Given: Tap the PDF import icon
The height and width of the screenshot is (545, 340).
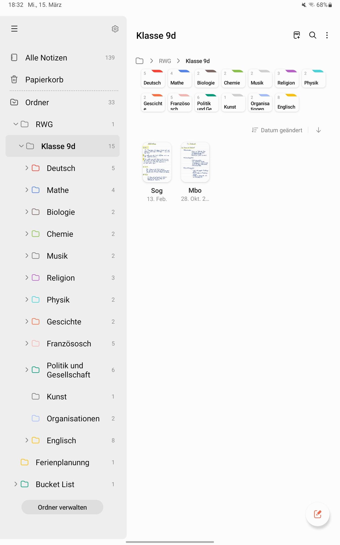Looking at the screenshot, I should pyautogui.click(x=297, y=35).
